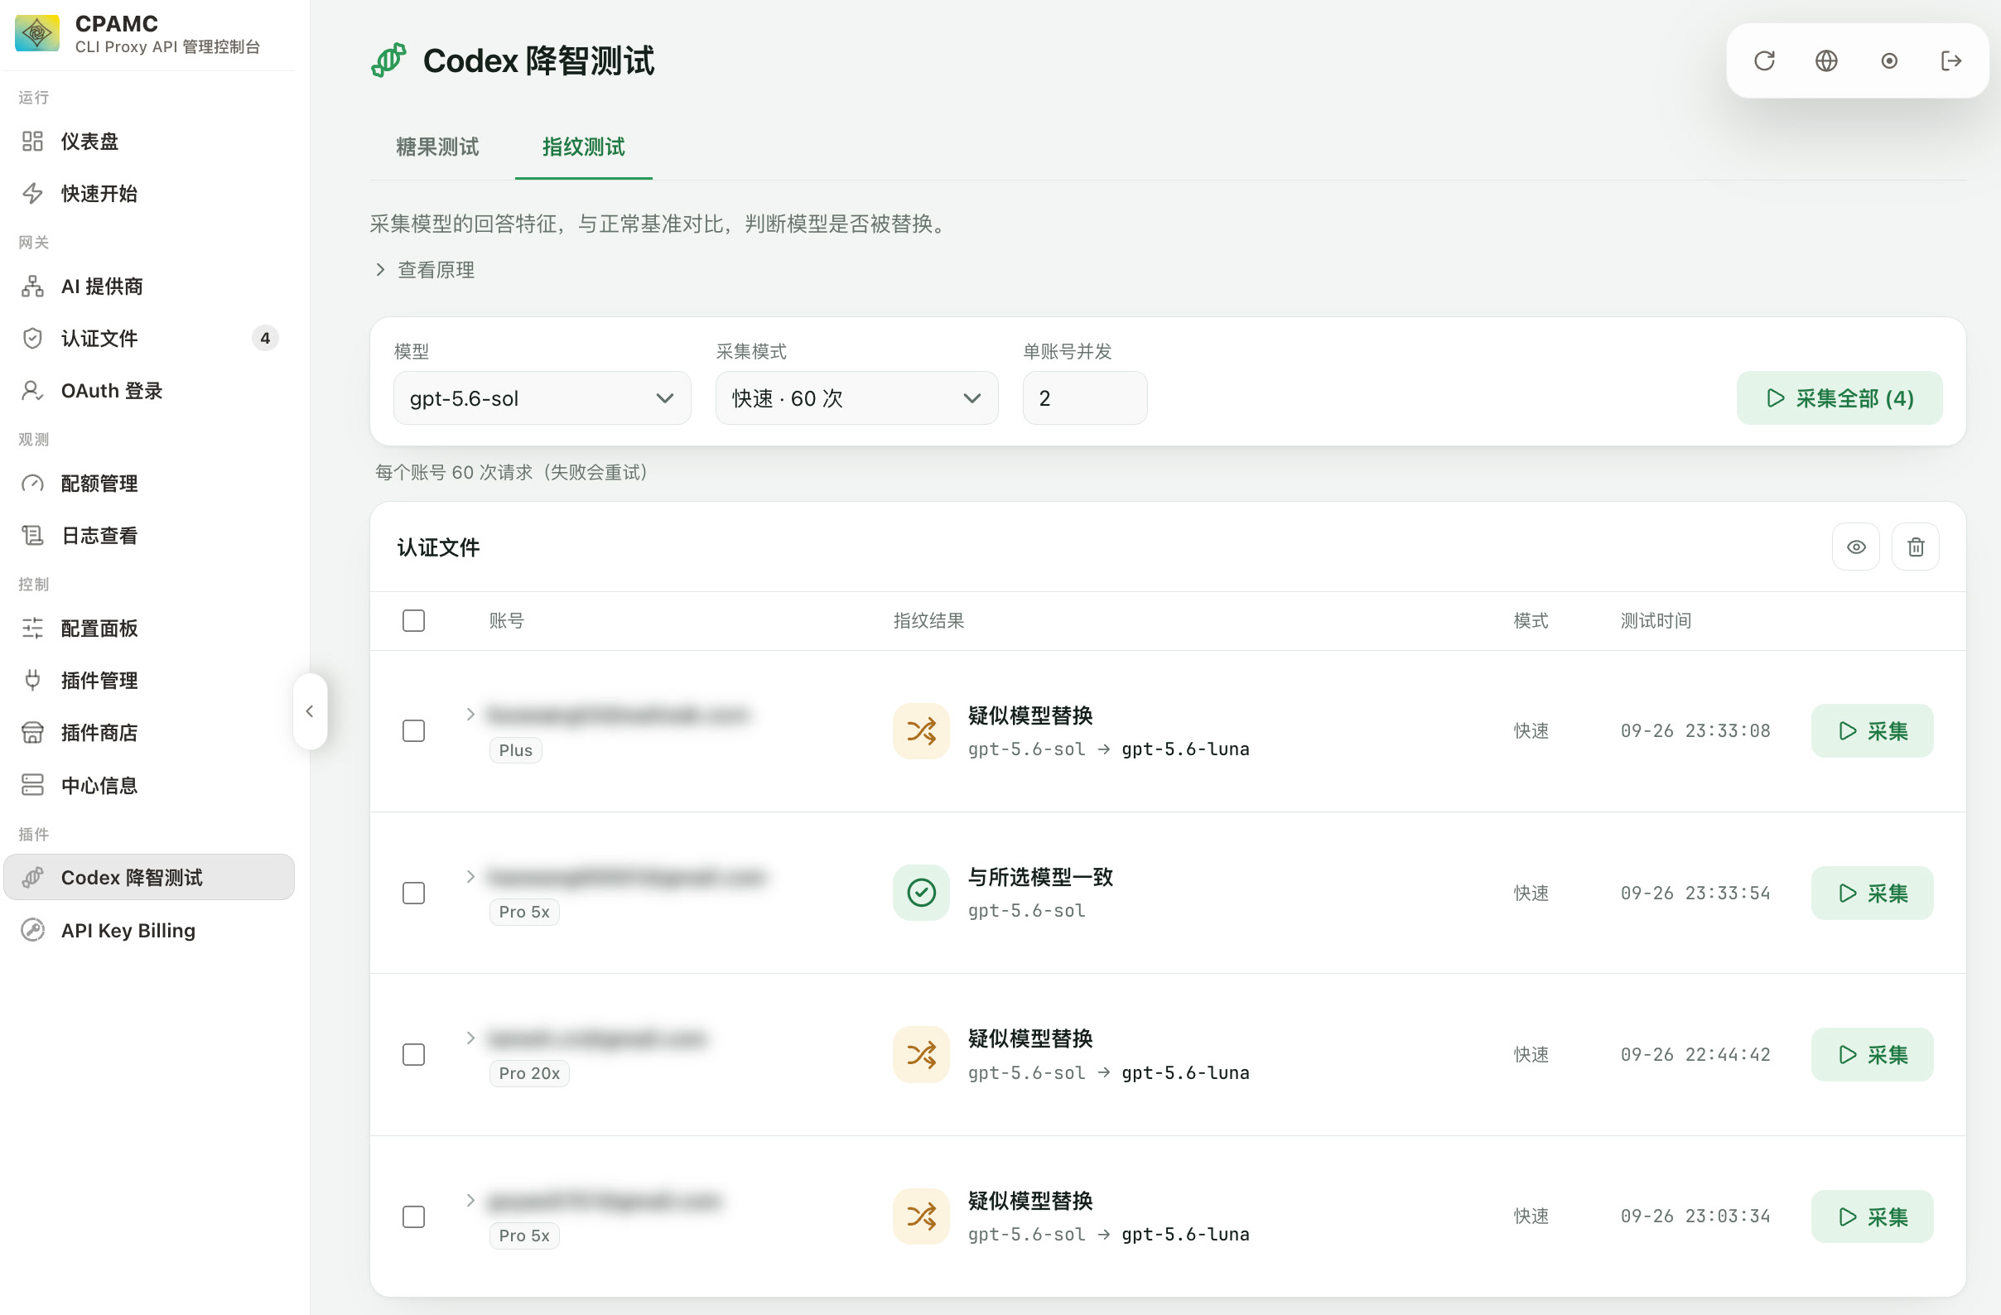Click the logout icon

coord(1951,60)
